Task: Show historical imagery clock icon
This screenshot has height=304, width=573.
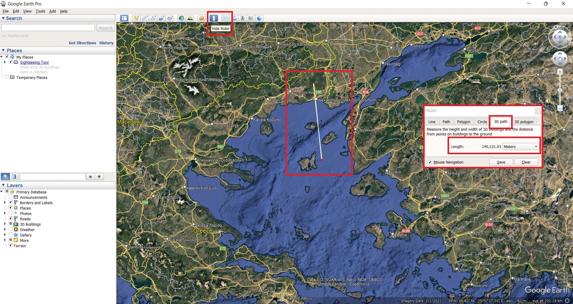Action: coord(181,18)
